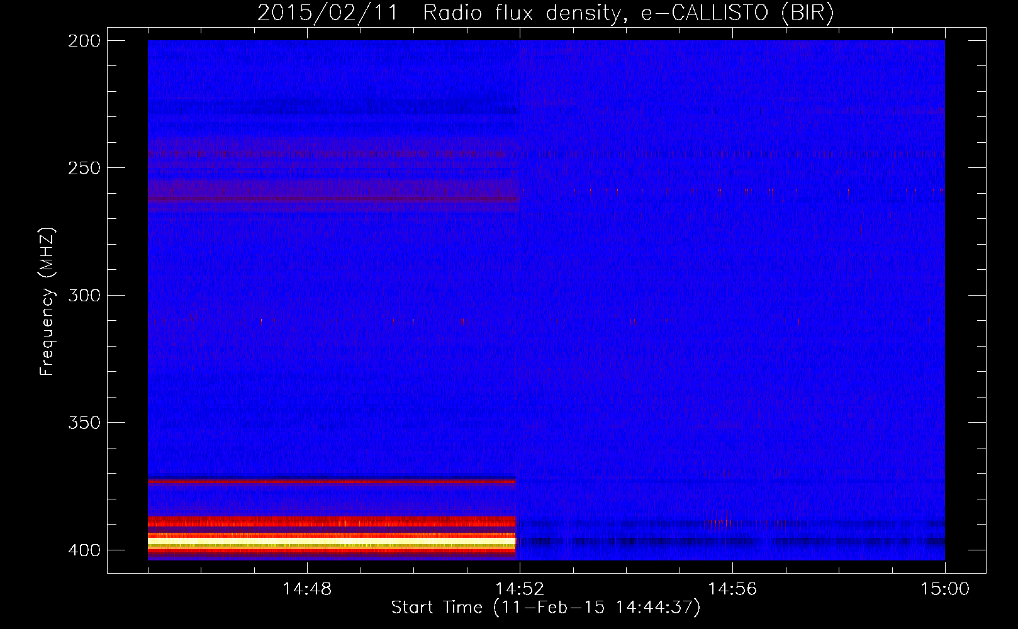The image size is (1018, 629).
Task: Click the 'Frequency (MHZ)' axis label
Action: click(x=47, y=301)
